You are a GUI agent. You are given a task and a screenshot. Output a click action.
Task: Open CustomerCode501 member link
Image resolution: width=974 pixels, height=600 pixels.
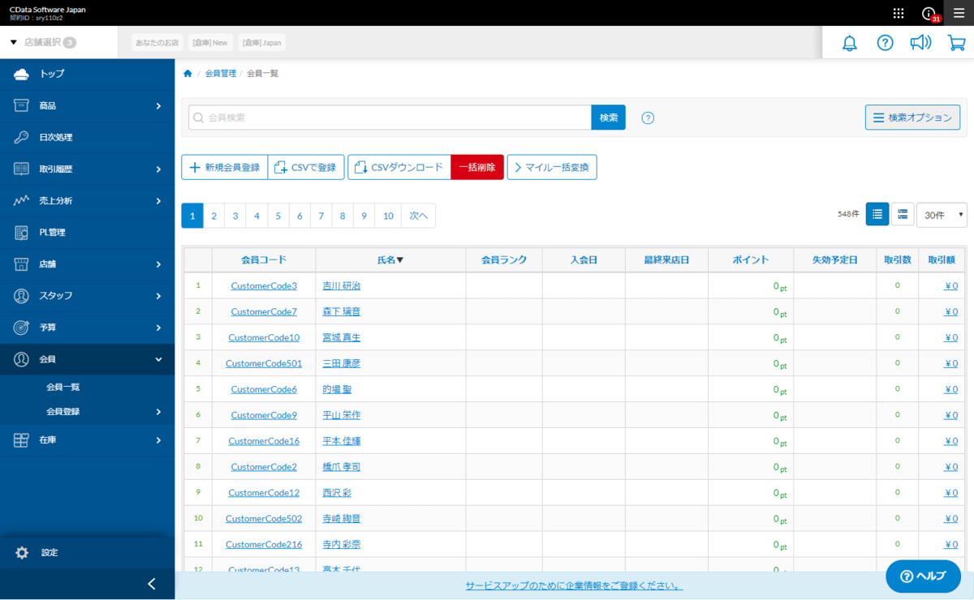264,363
